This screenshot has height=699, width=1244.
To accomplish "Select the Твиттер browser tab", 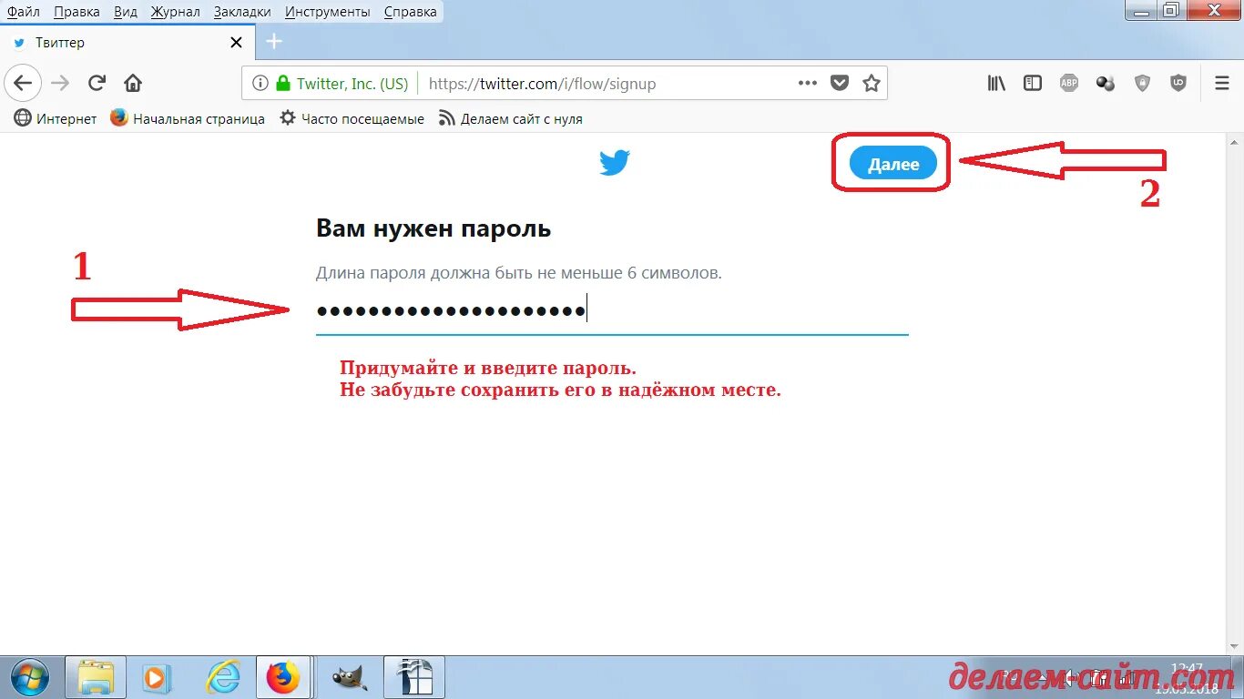I will (127, 43).
